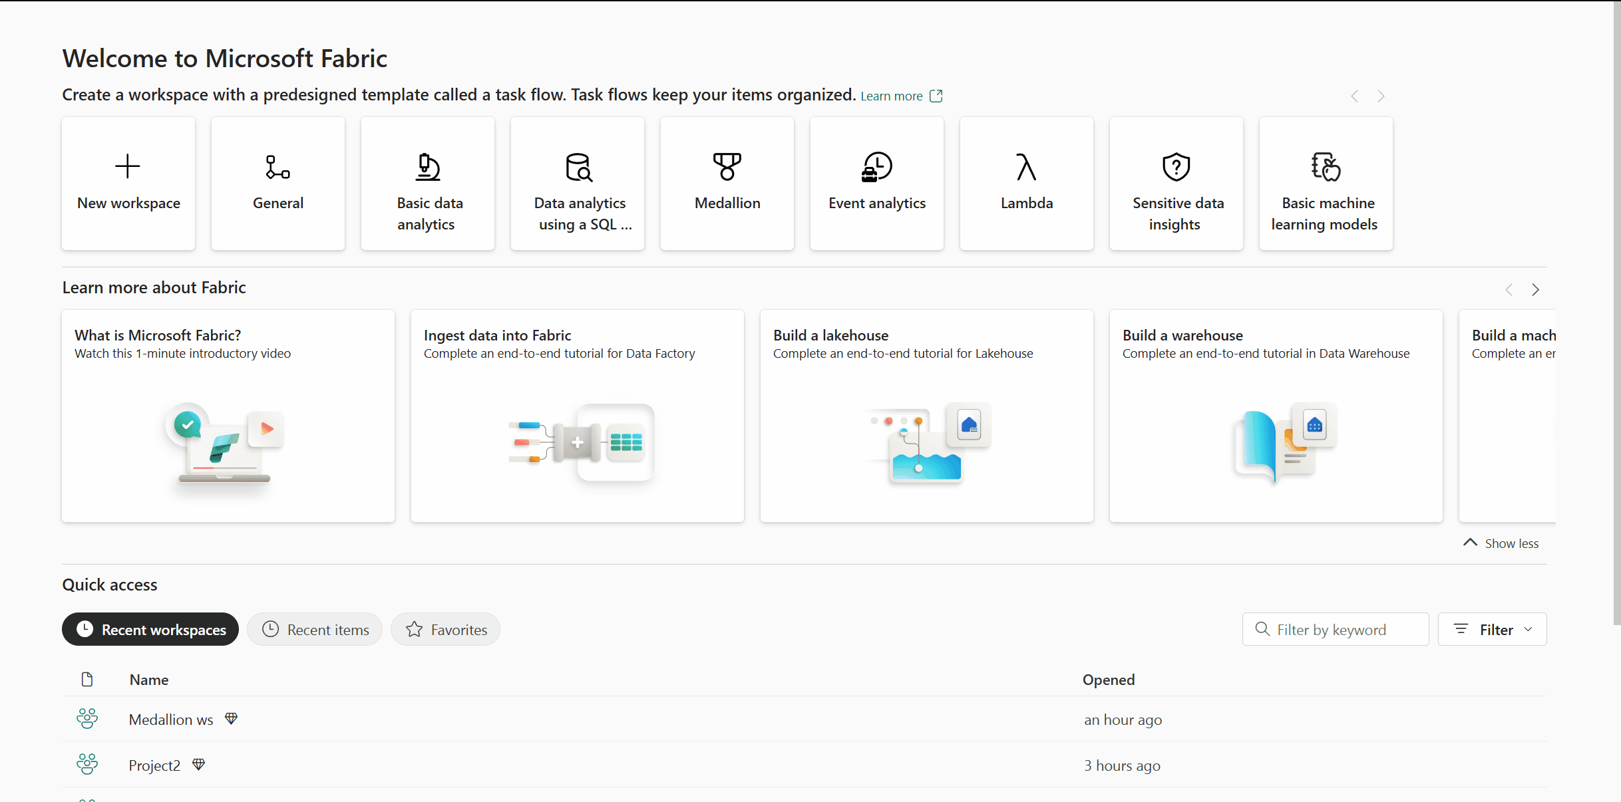Choose the Medallion task flow icon

(727, 166)
